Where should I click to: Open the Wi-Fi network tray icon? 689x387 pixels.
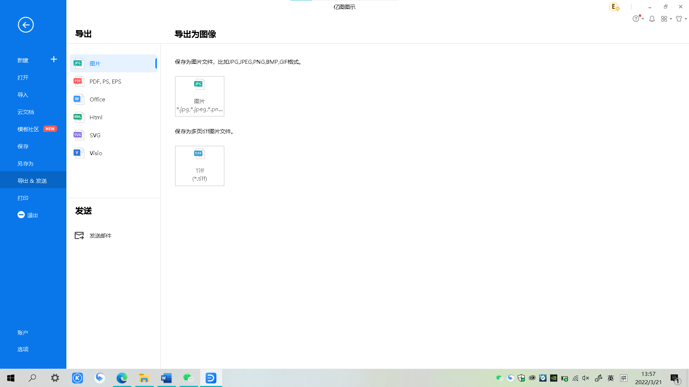click(x=576, y=378)
